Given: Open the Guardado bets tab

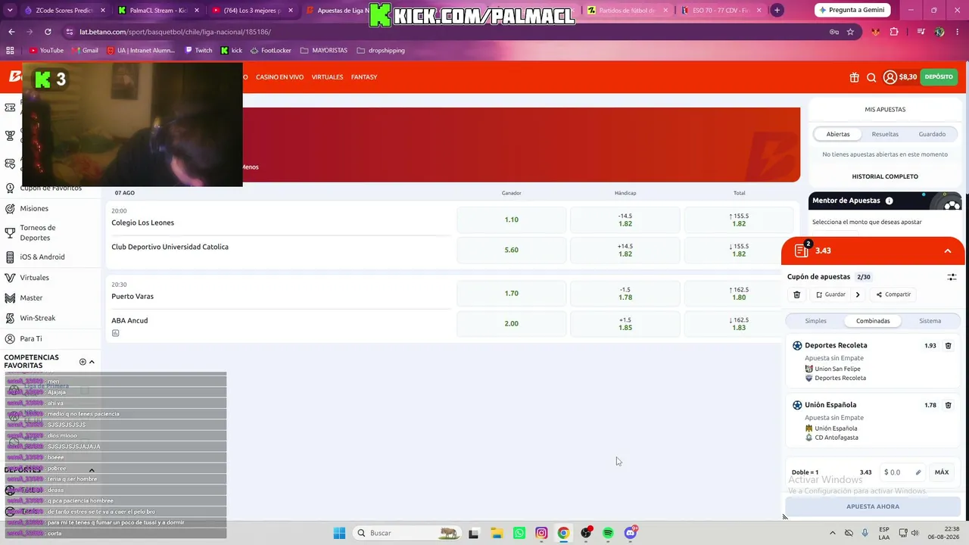Looking at the screenshot, I should pyautogui.click(x=932, y=134).
